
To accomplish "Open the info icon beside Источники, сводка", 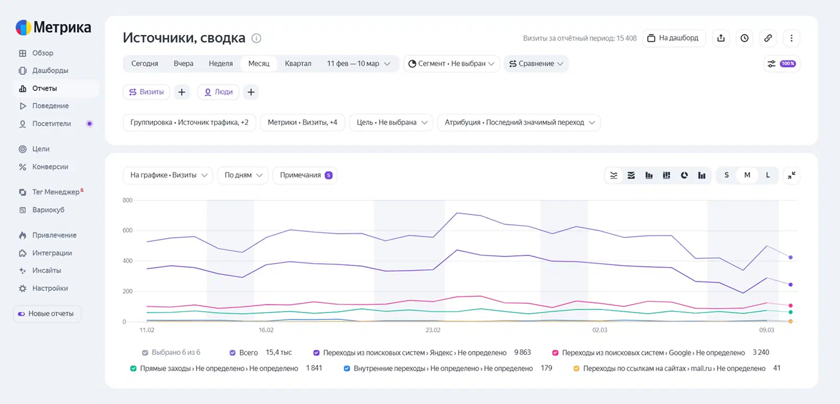I will point(256,38).
